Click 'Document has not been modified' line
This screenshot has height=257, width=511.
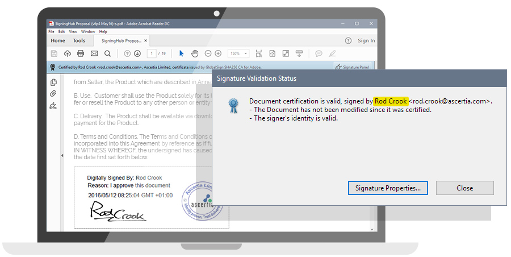(x=341, y=110)
